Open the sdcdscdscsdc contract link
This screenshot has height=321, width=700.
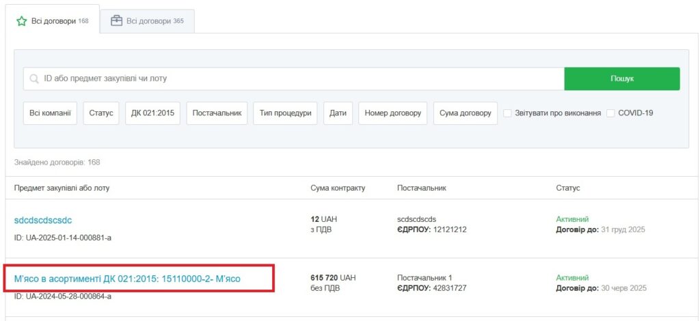click(x=43, y=221)
